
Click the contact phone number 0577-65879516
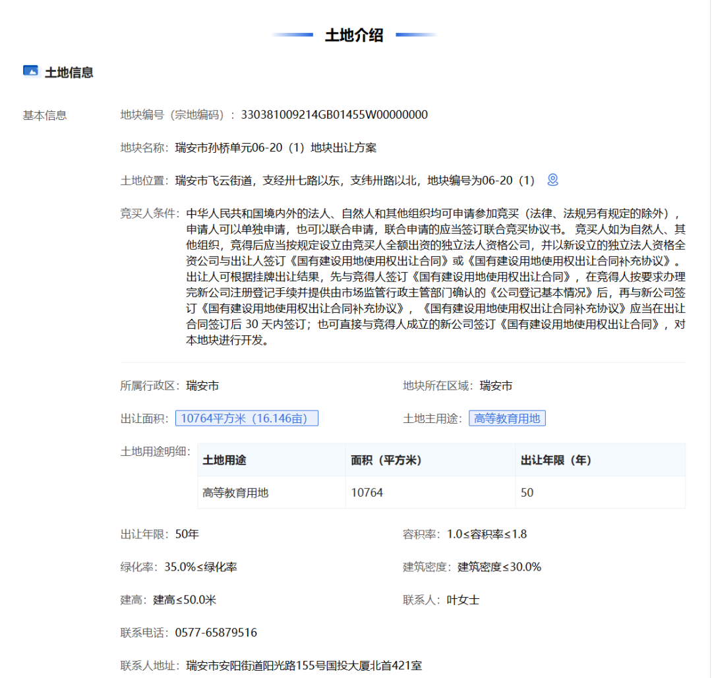(x=216, y=633)
